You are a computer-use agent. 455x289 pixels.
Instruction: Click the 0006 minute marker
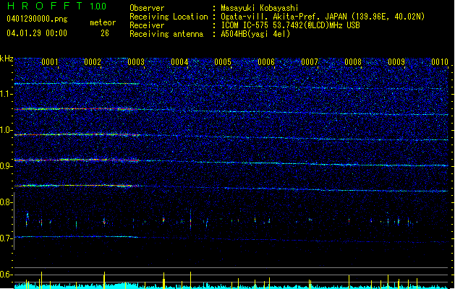click(266, 62)
